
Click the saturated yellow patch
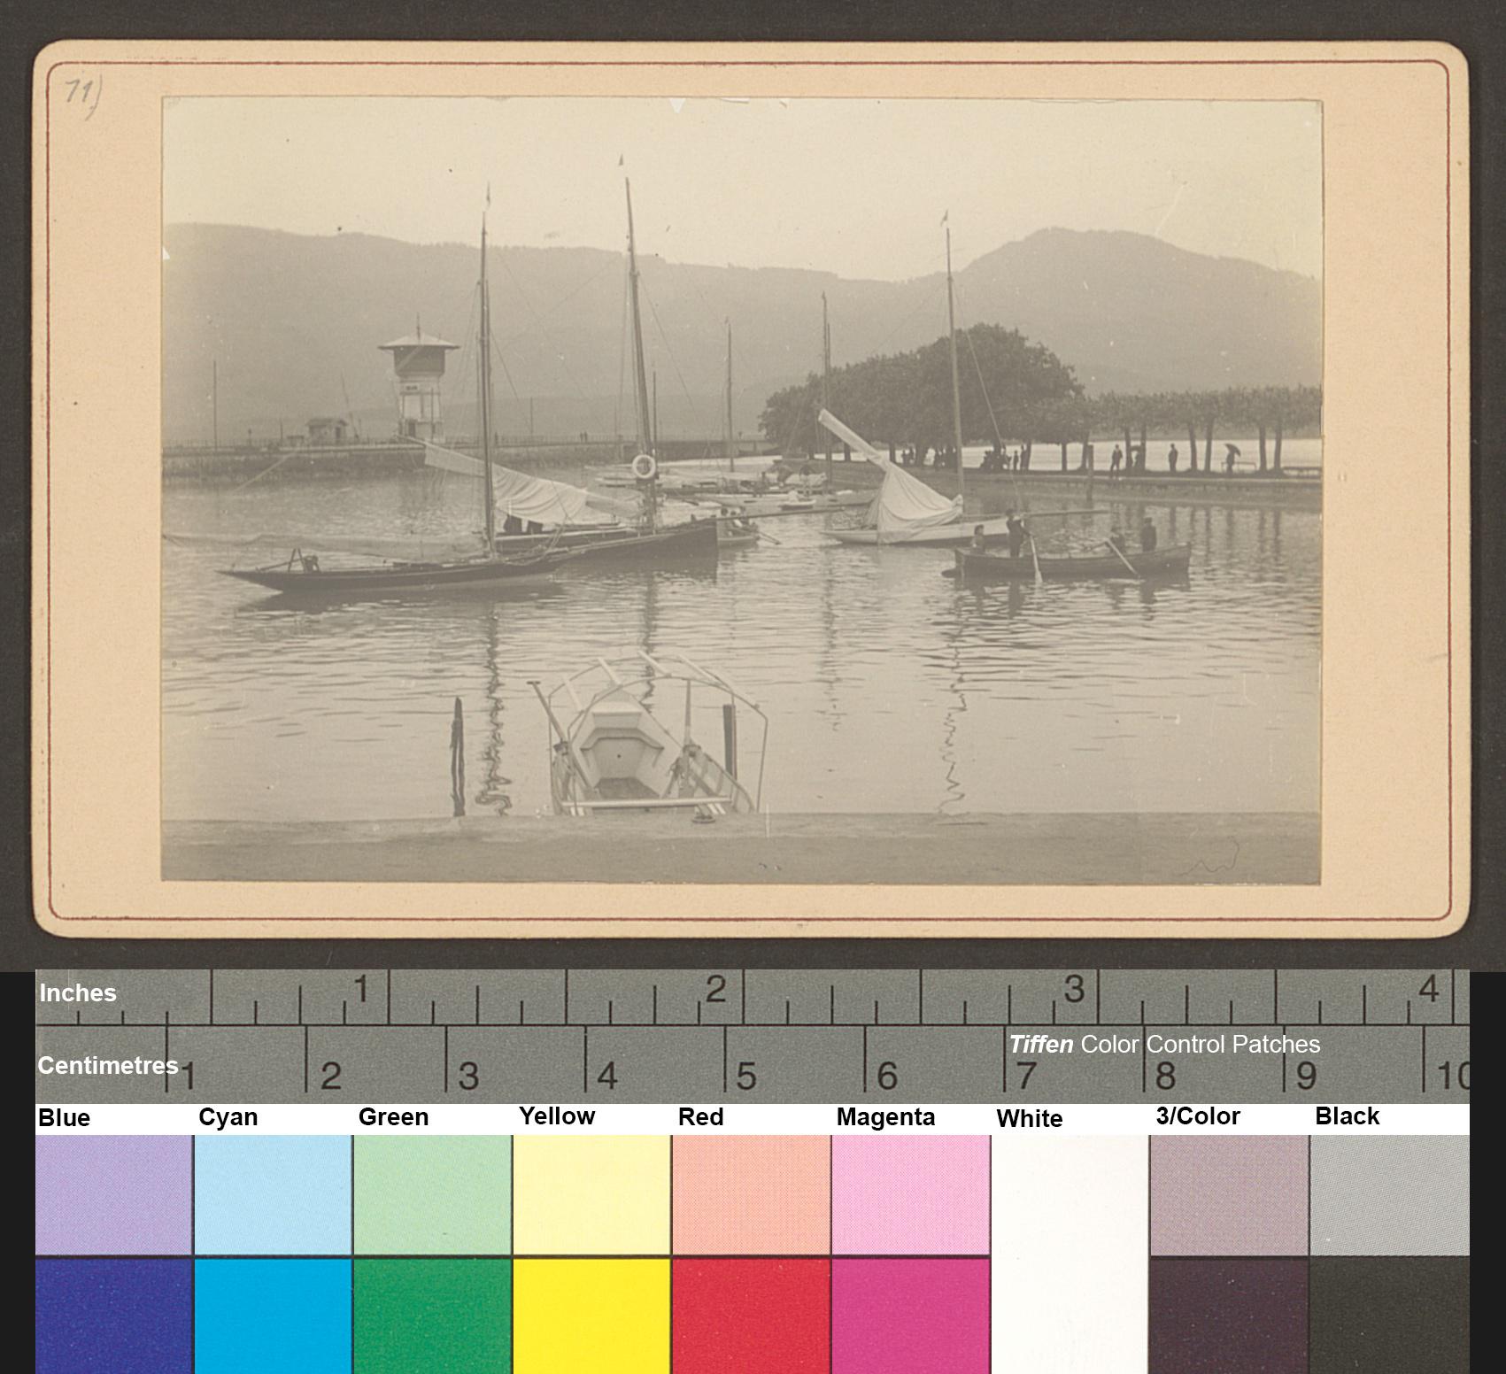pyautogui.click(x=591, y=1316)
